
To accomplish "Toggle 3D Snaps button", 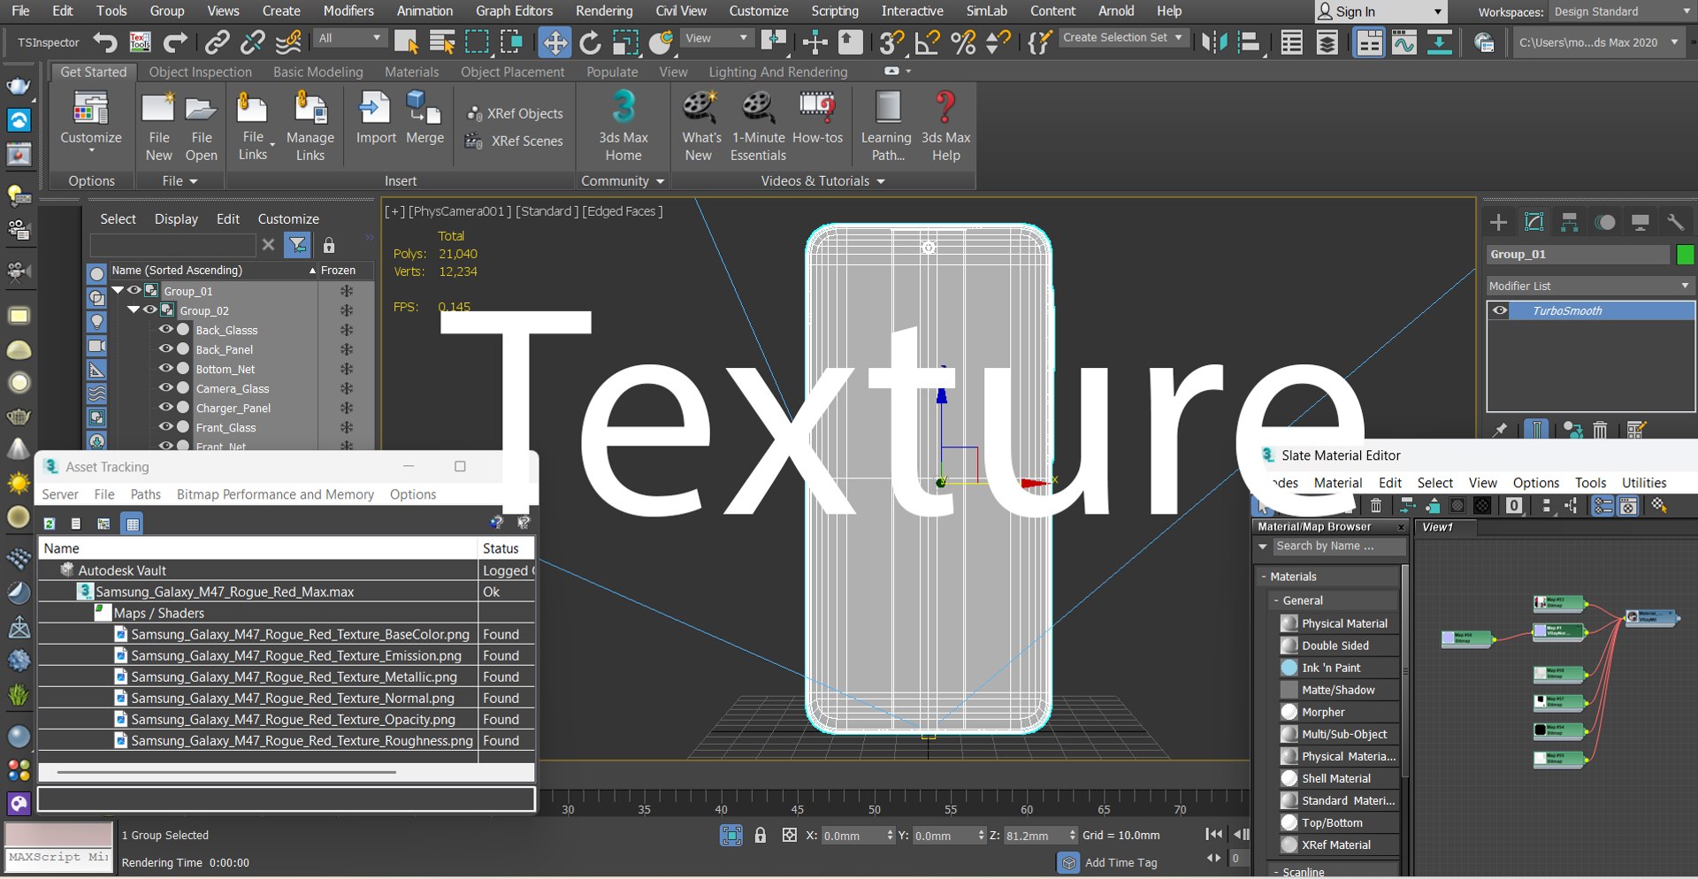I will point(891,42).
